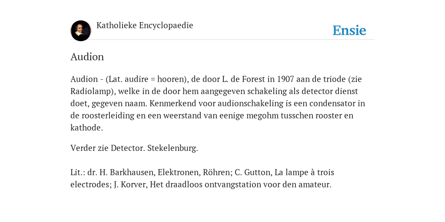Click the word kathode ending the paragraph
Screen dimensions: 445x222
(86, 128)
